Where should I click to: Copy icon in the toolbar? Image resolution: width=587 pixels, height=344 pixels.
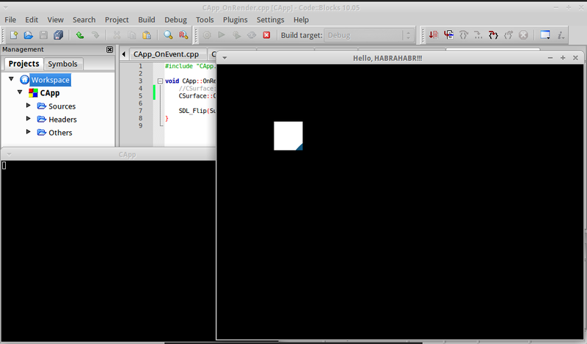132,35
